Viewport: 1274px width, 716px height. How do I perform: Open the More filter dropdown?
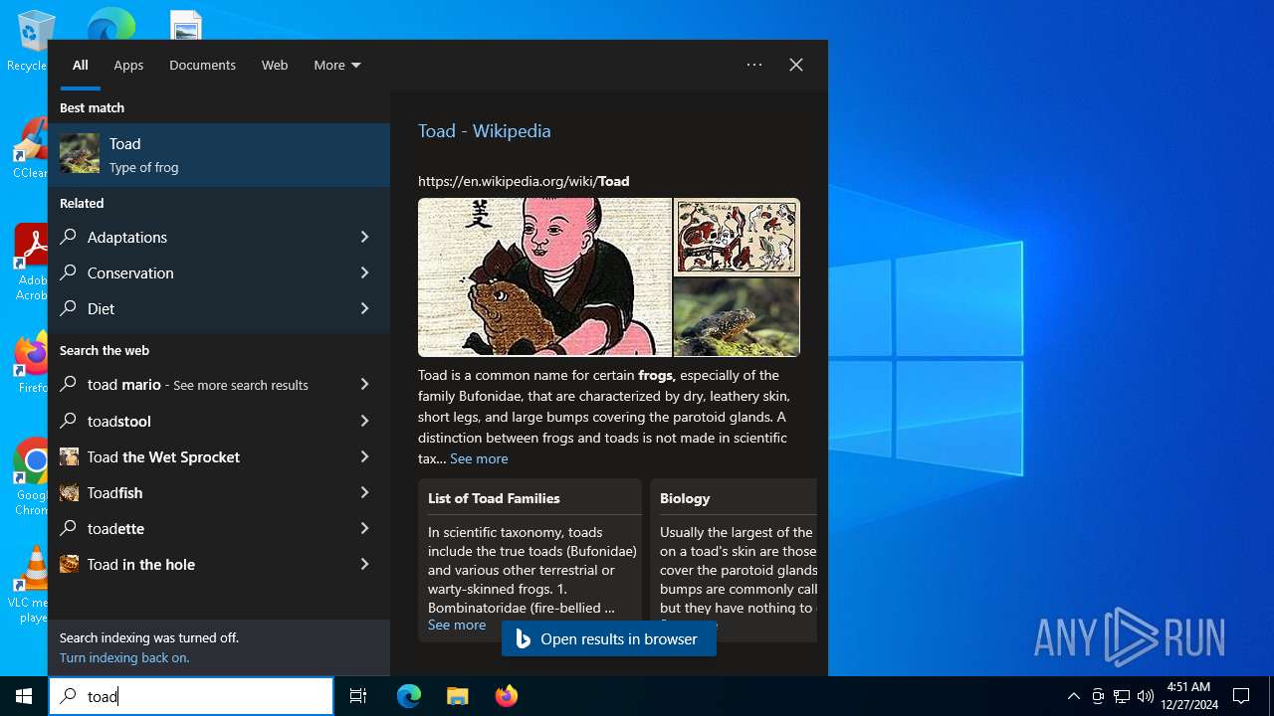(337, 65)
